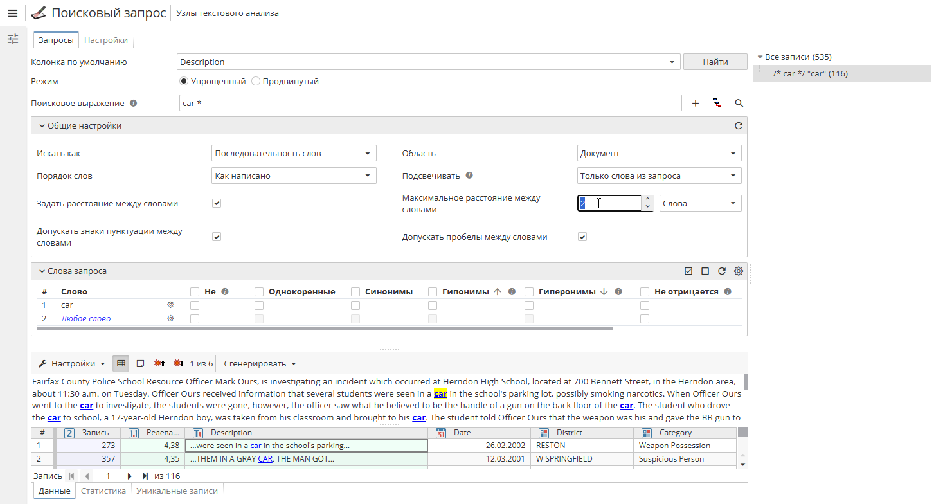Info icon beside Гиперонимы column

pos(618,291)
